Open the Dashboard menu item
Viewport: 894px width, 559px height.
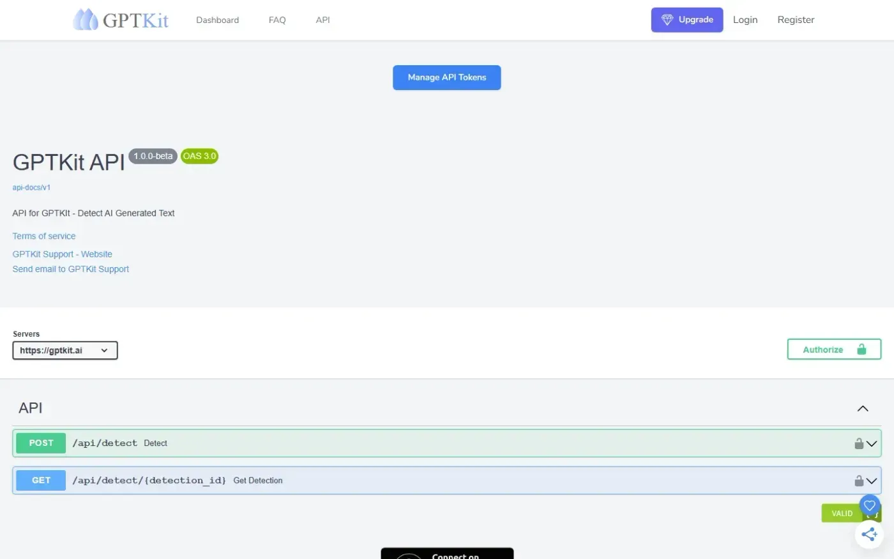point(217,20)
